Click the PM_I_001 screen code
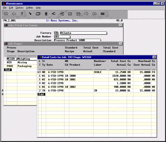This screenshot has width=166, height=142. (x=9, y=20)
